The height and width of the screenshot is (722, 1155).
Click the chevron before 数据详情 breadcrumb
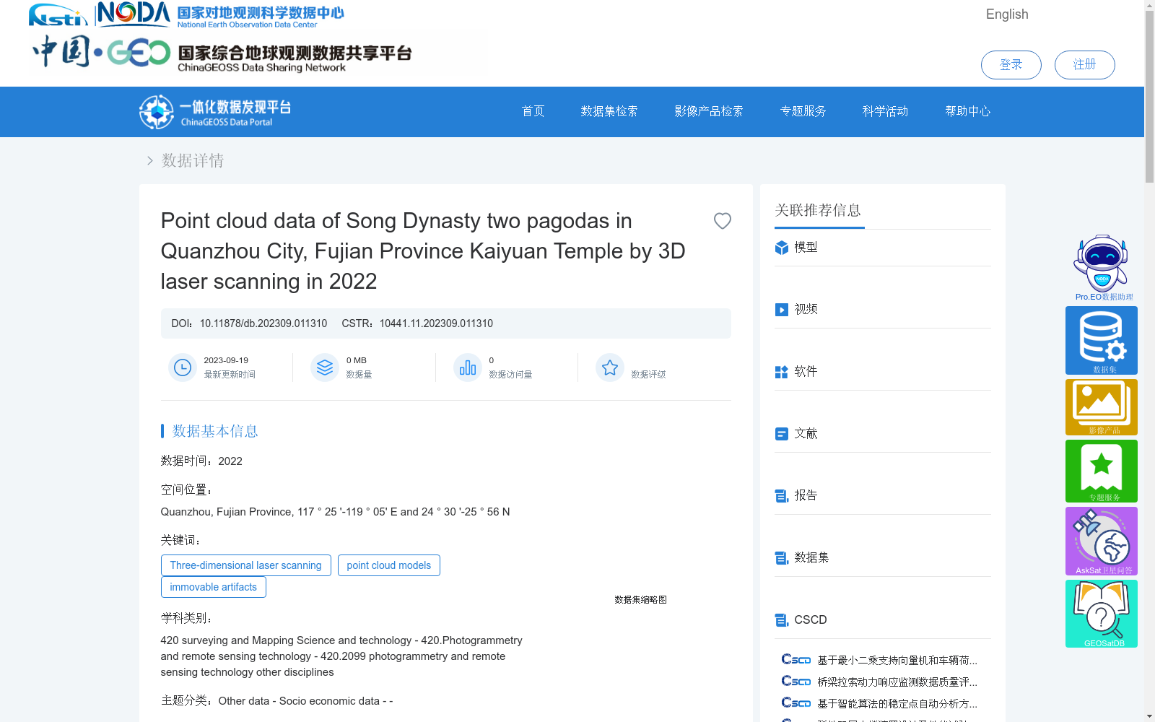click(x=149, y=160)
